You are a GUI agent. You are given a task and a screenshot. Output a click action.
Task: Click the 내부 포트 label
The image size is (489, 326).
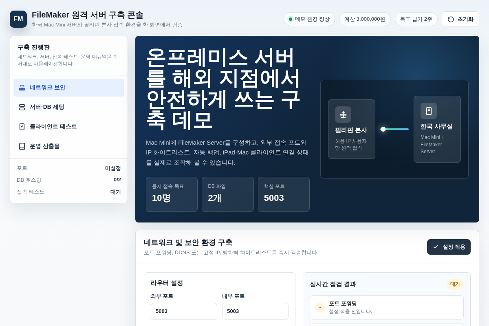[233, 296]
